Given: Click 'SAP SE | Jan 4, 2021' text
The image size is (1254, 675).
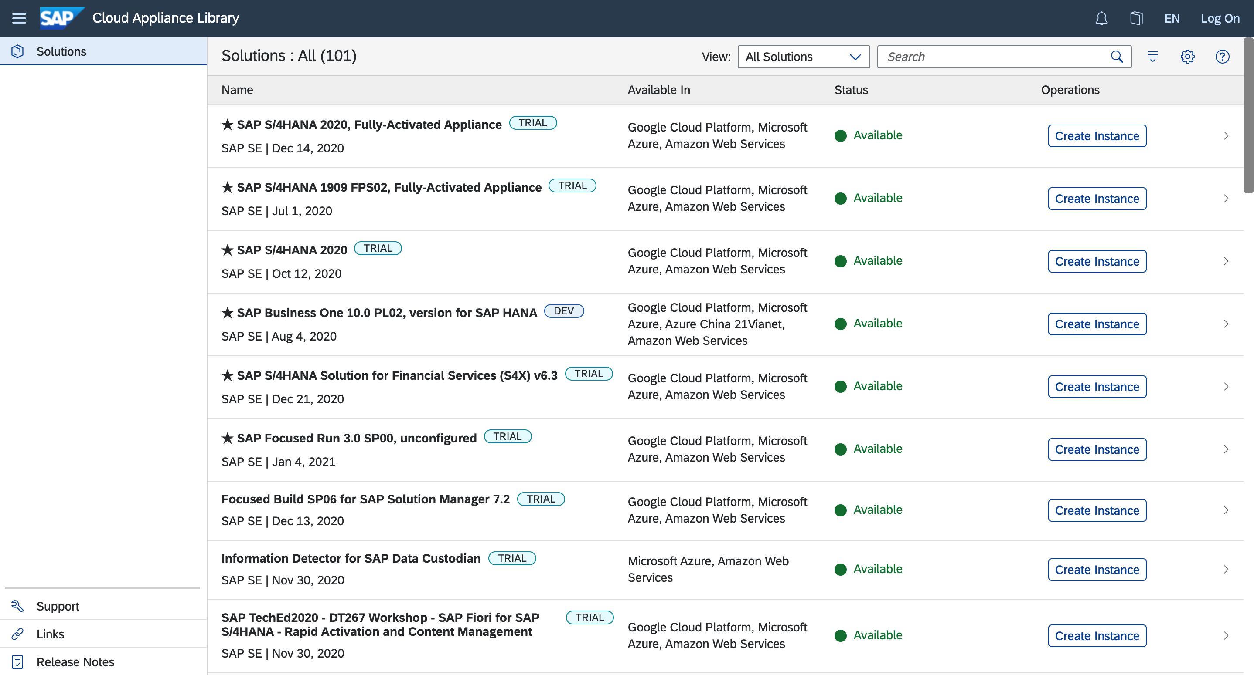Looking at the screenshot, I should click(x=279, y=462).
